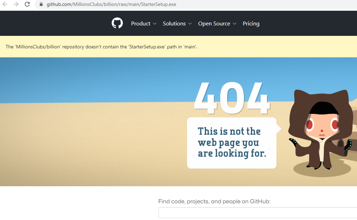This screenshot has height=220, width=357.
Task: Expand Product dropdown chevron
Action: click(x=155, y=24)
